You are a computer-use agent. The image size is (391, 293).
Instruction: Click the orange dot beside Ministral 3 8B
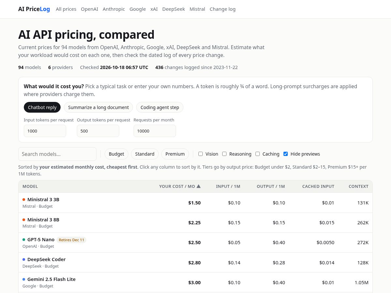pyautogui.click(x=24, y=220)
